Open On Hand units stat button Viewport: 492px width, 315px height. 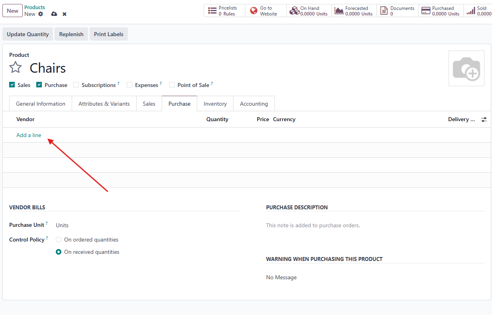pyautogui.click(x=309, y=11)
